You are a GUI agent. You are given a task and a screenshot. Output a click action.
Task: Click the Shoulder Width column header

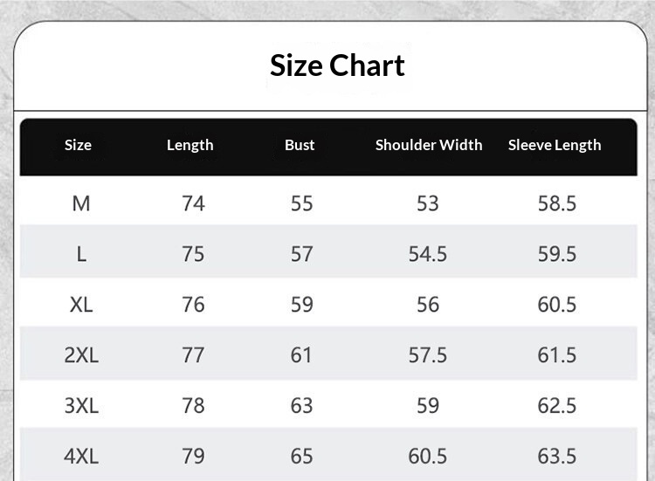[429, 145]
